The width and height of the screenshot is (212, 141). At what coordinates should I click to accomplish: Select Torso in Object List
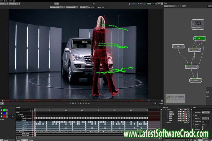click(170, 116)
